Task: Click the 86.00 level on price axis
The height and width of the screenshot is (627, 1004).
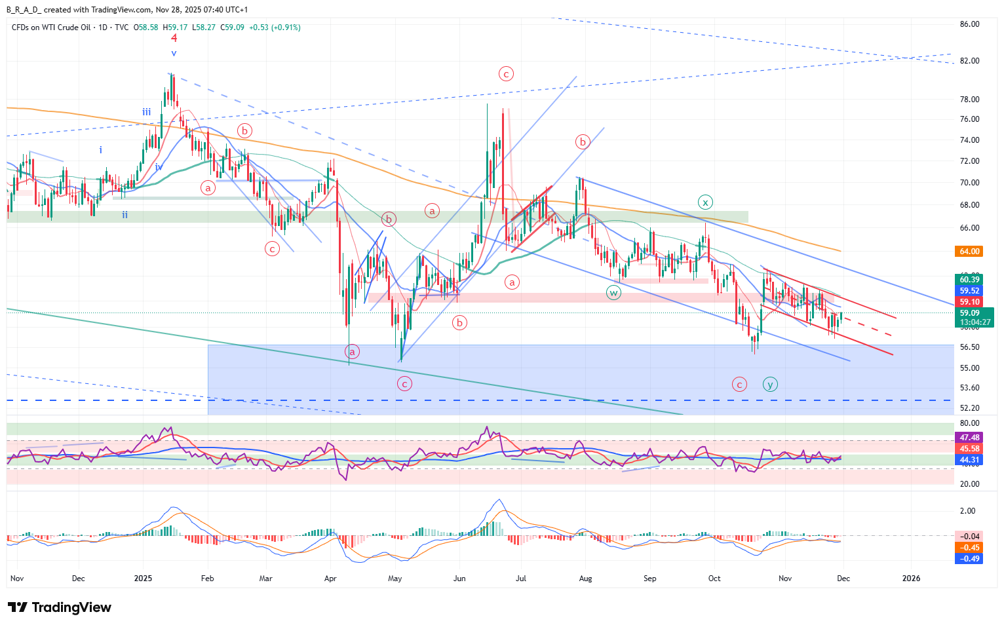Action: 969,24
